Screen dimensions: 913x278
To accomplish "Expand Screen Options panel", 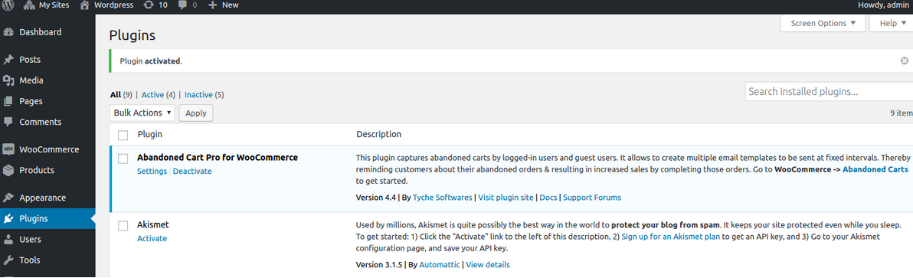I will pos(823,23).
